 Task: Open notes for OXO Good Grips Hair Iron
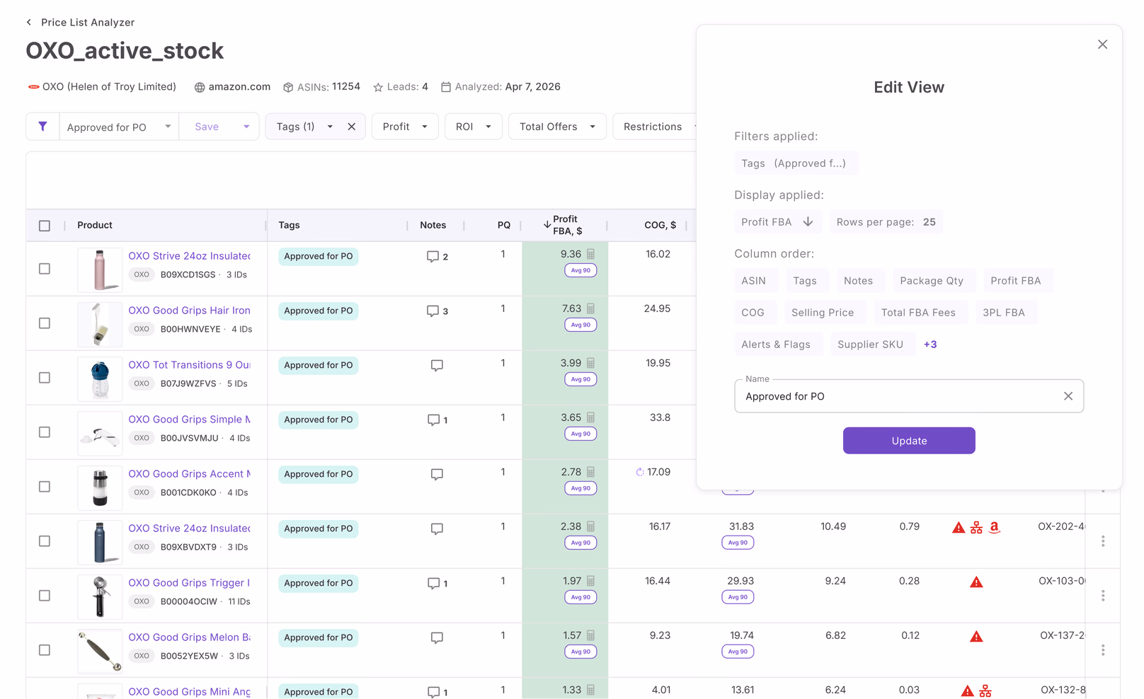[433, 311]
